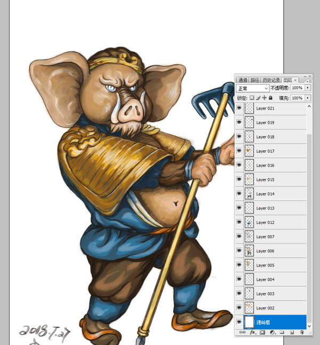The image size is (320, 345).
Task: Hide Layer 002 visibility eye
Action: [239, 308]
